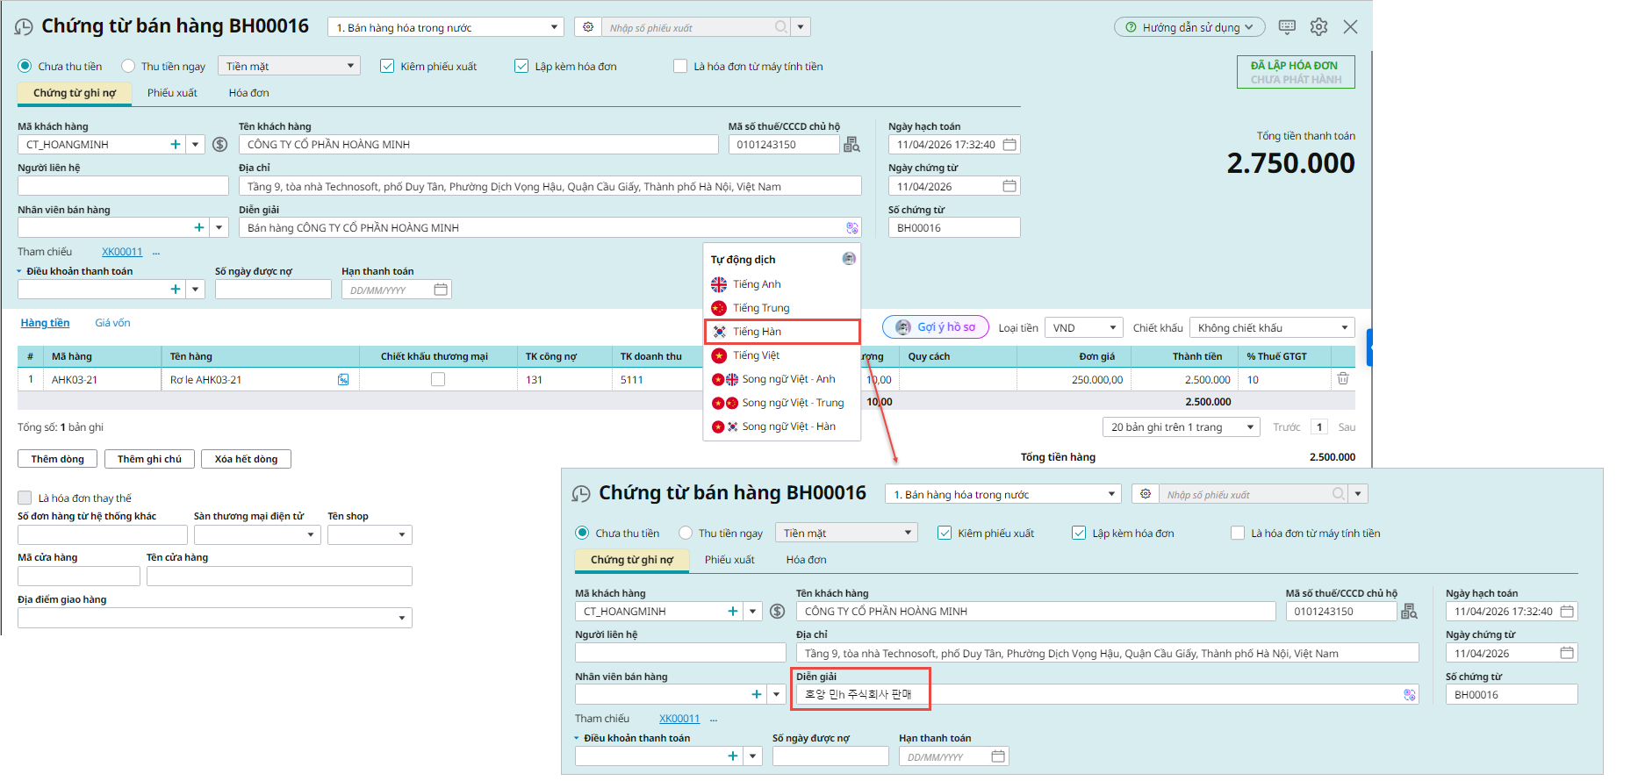Enable upper window's Là hóa đơn từ máy tính tiền
Image resolution: width=1638 pixels, height=781 pixels.
[x=680, y=66]
